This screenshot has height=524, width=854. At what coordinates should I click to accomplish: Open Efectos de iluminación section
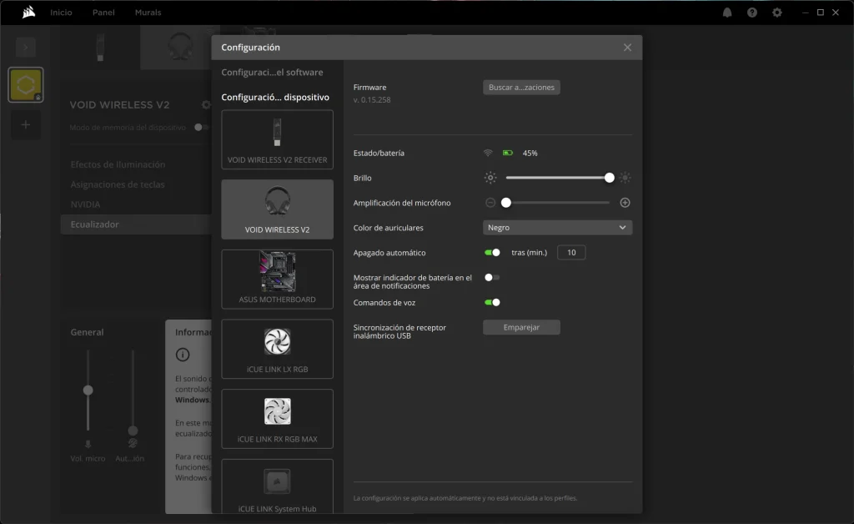[x=118, y=164]
